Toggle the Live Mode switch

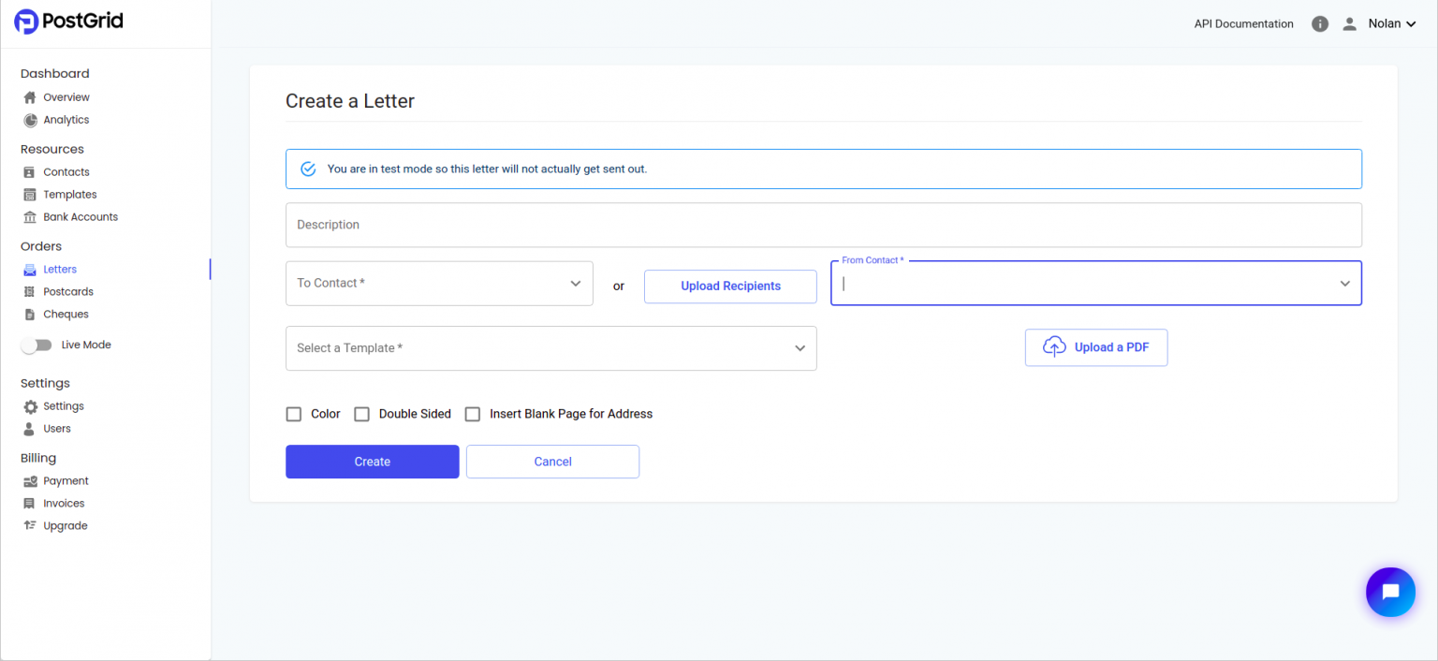(37, 345)
